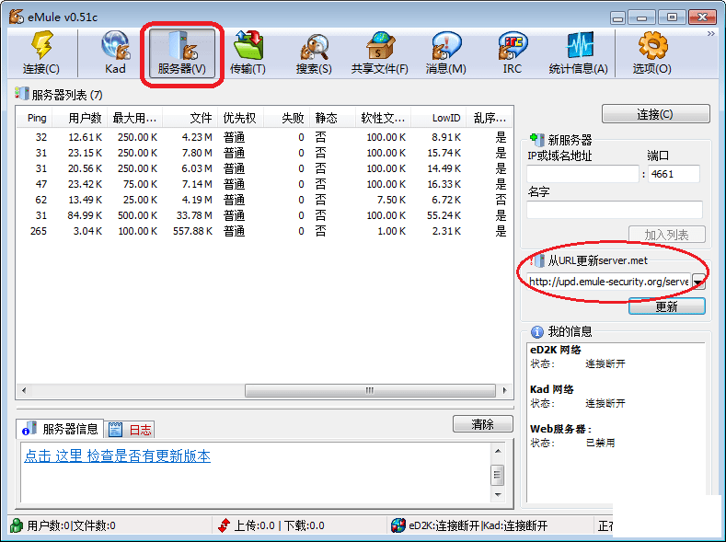Click the 用户数:0|文件数:0 status bar text
Screen dimensions: 726x542
tap(71, 525)
